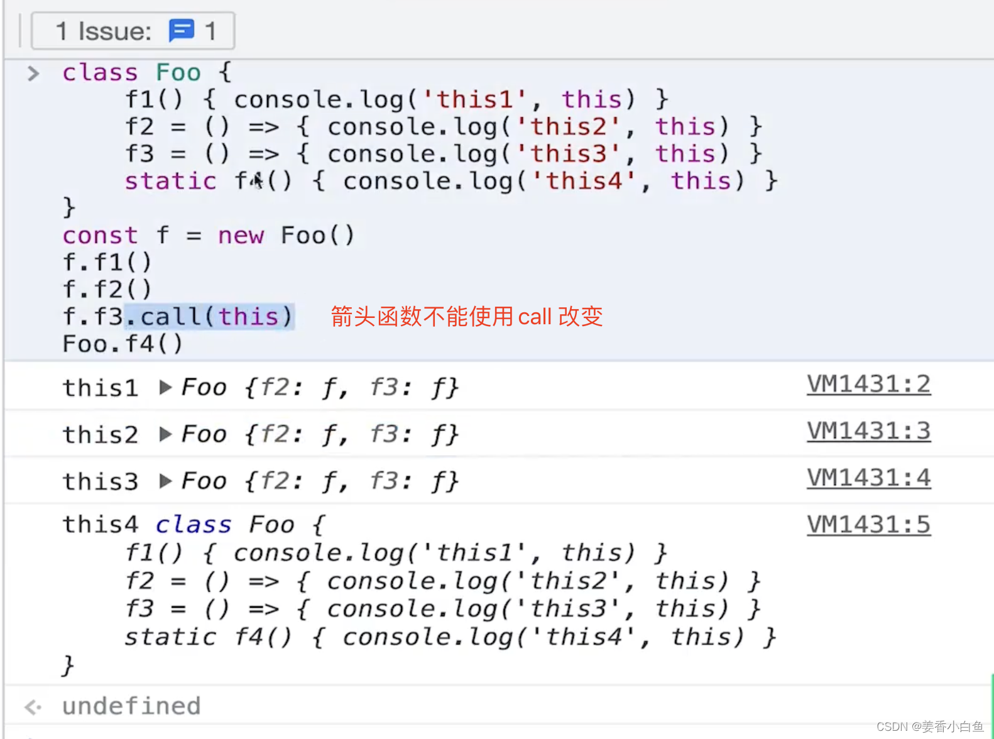
Task: Expand the this3 Foo object
Action: pos(165,481)
